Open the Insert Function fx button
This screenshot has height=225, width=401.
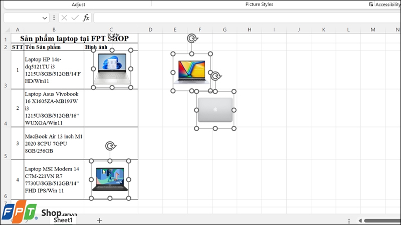[86, 18]
